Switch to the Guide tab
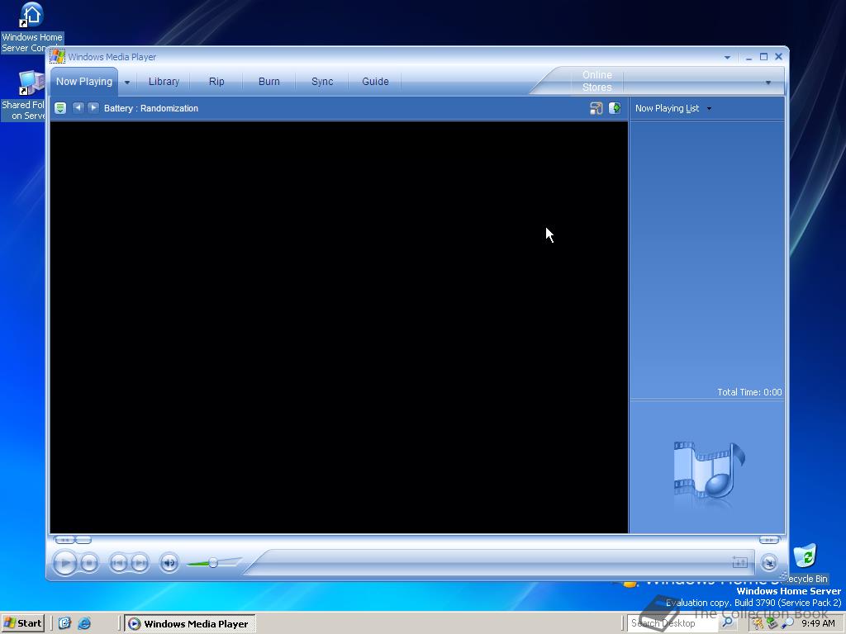This screenshot has height=634, width=846. [x=375, y=82]
